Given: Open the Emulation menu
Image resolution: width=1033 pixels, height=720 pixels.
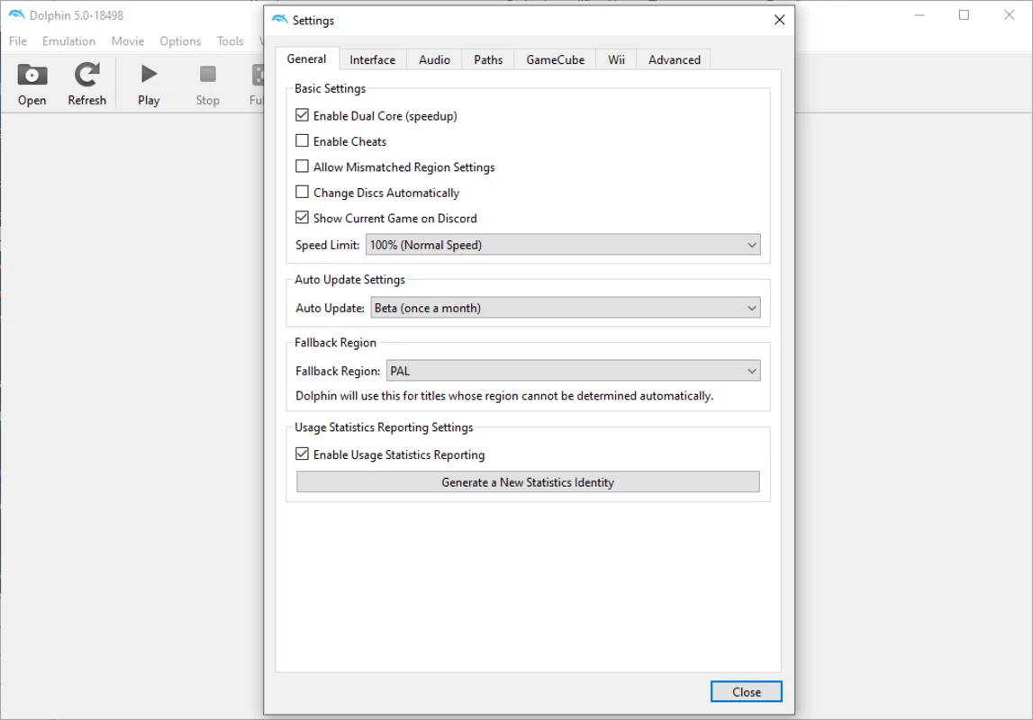Looking at the screenshot, I should (68, 41).
